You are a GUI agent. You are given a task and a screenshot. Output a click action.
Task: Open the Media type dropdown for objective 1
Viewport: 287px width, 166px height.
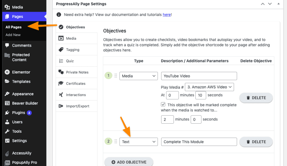[138, 76]
